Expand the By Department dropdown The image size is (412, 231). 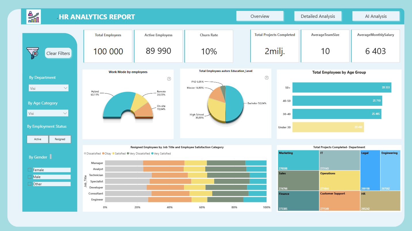[x=65, y=88]
